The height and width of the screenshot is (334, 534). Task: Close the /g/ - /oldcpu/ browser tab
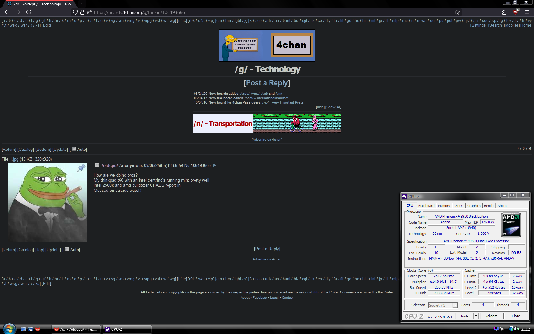(x=70, y=4)
